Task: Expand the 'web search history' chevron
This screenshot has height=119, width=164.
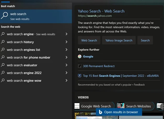Action: tap(67, 42)
